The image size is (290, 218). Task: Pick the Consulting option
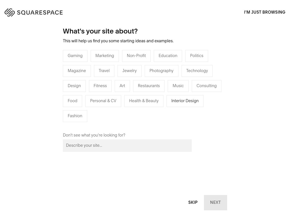tap(206, 86)
